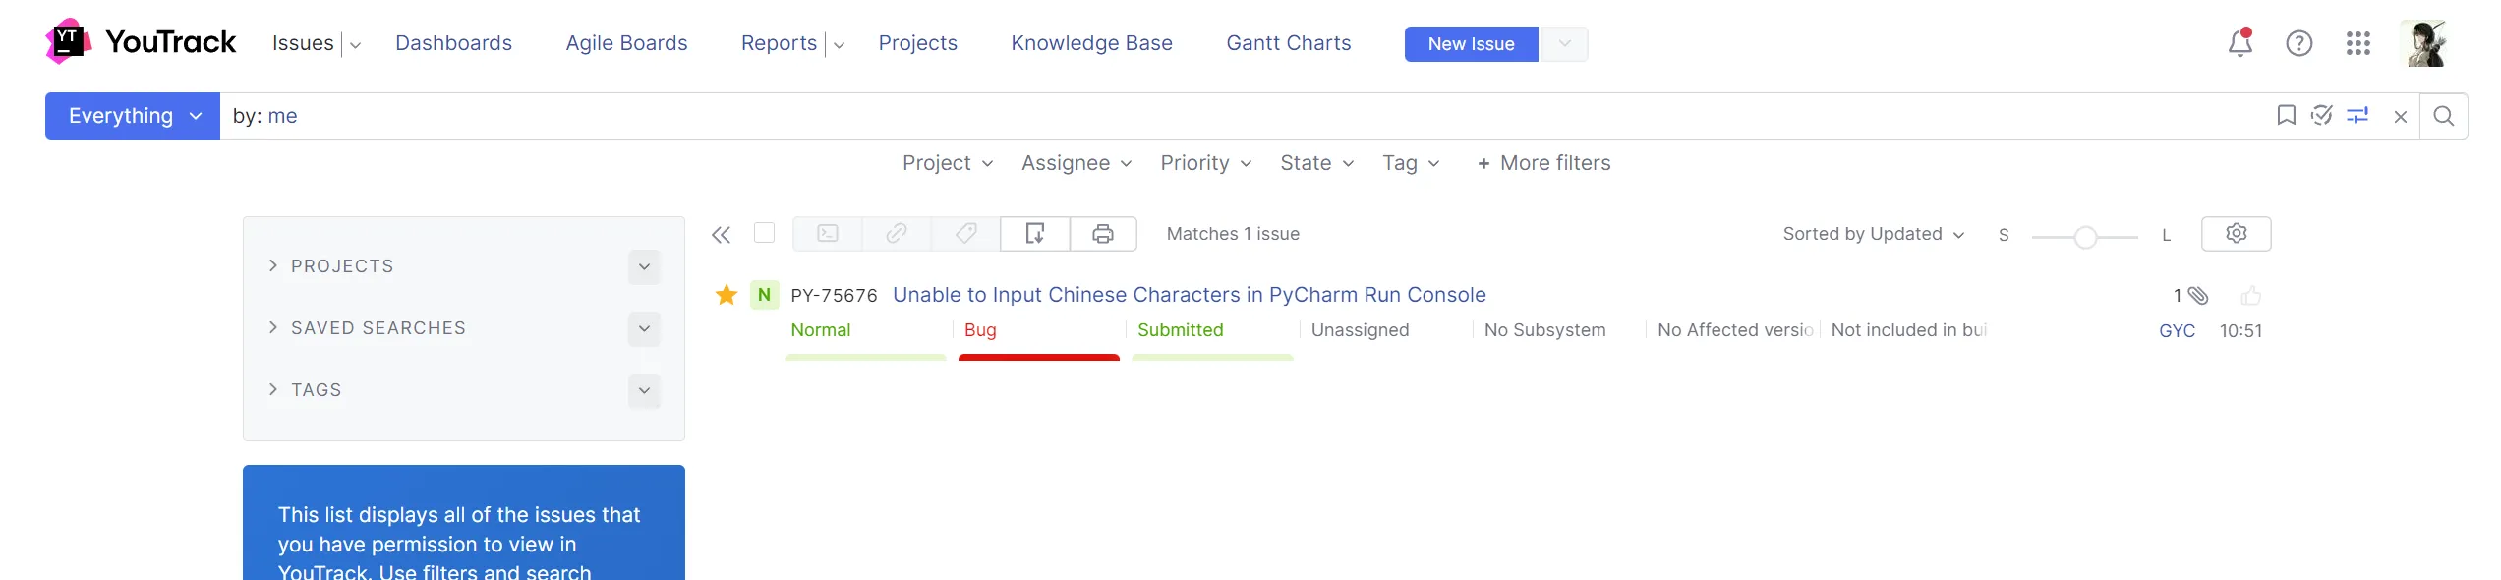Open the Knowledge Base page

[x=1091, y=43]
